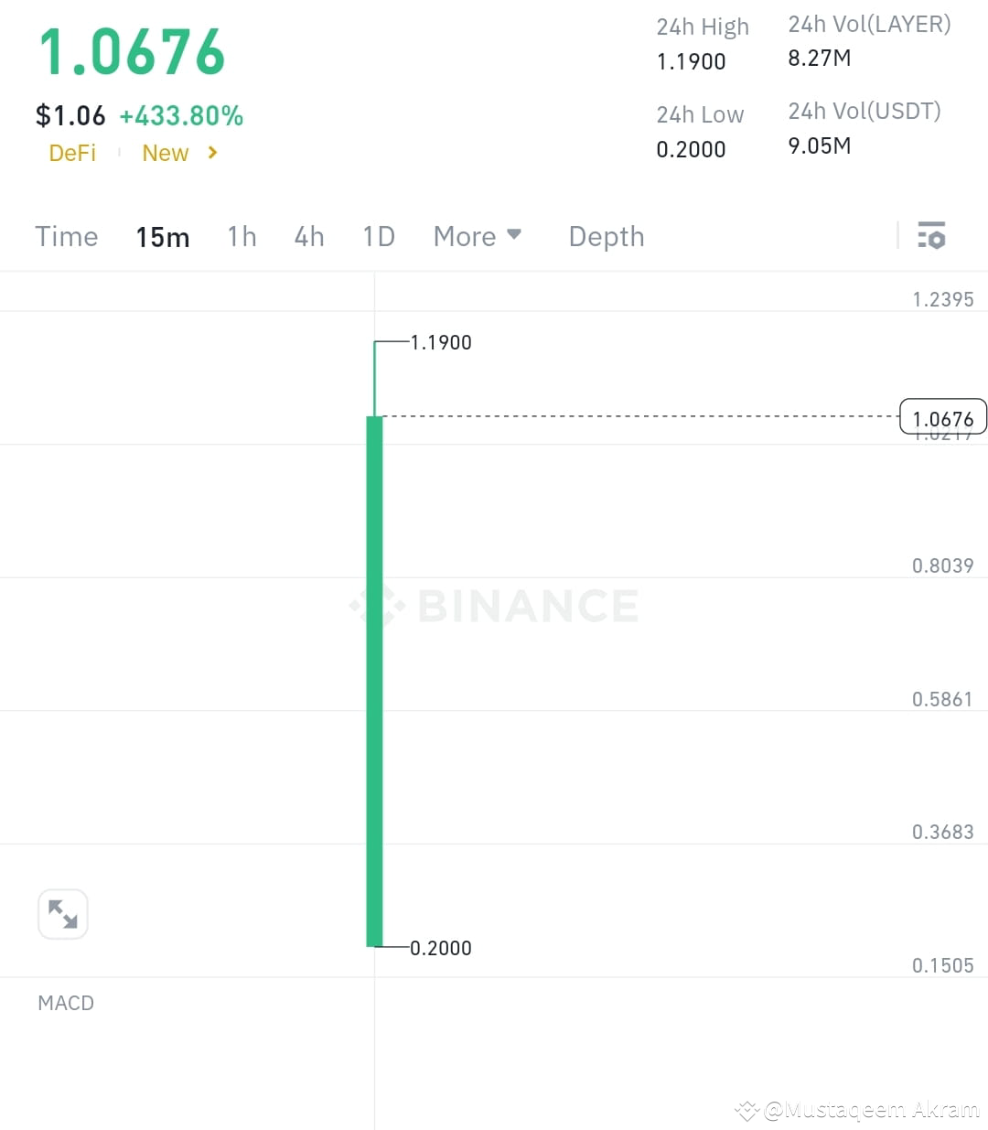Select the 15m interval tab

pyautogui.click(x=162, y=236)
